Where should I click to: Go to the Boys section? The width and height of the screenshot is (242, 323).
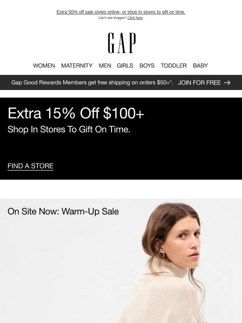[x=147, y=65]
